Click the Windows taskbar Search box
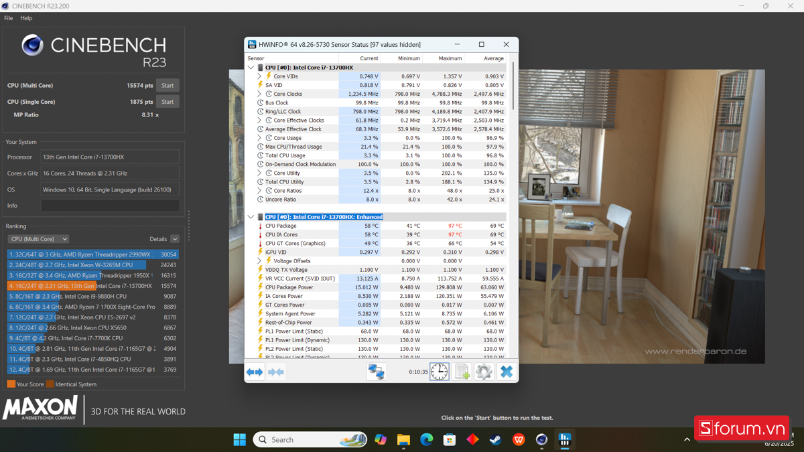The height and width of the screenshot is (452, 804). (310, 440)
